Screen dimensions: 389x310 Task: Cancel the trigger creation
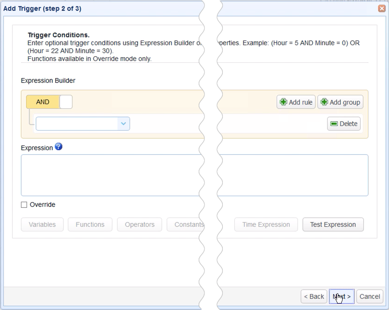coord(370,297)
